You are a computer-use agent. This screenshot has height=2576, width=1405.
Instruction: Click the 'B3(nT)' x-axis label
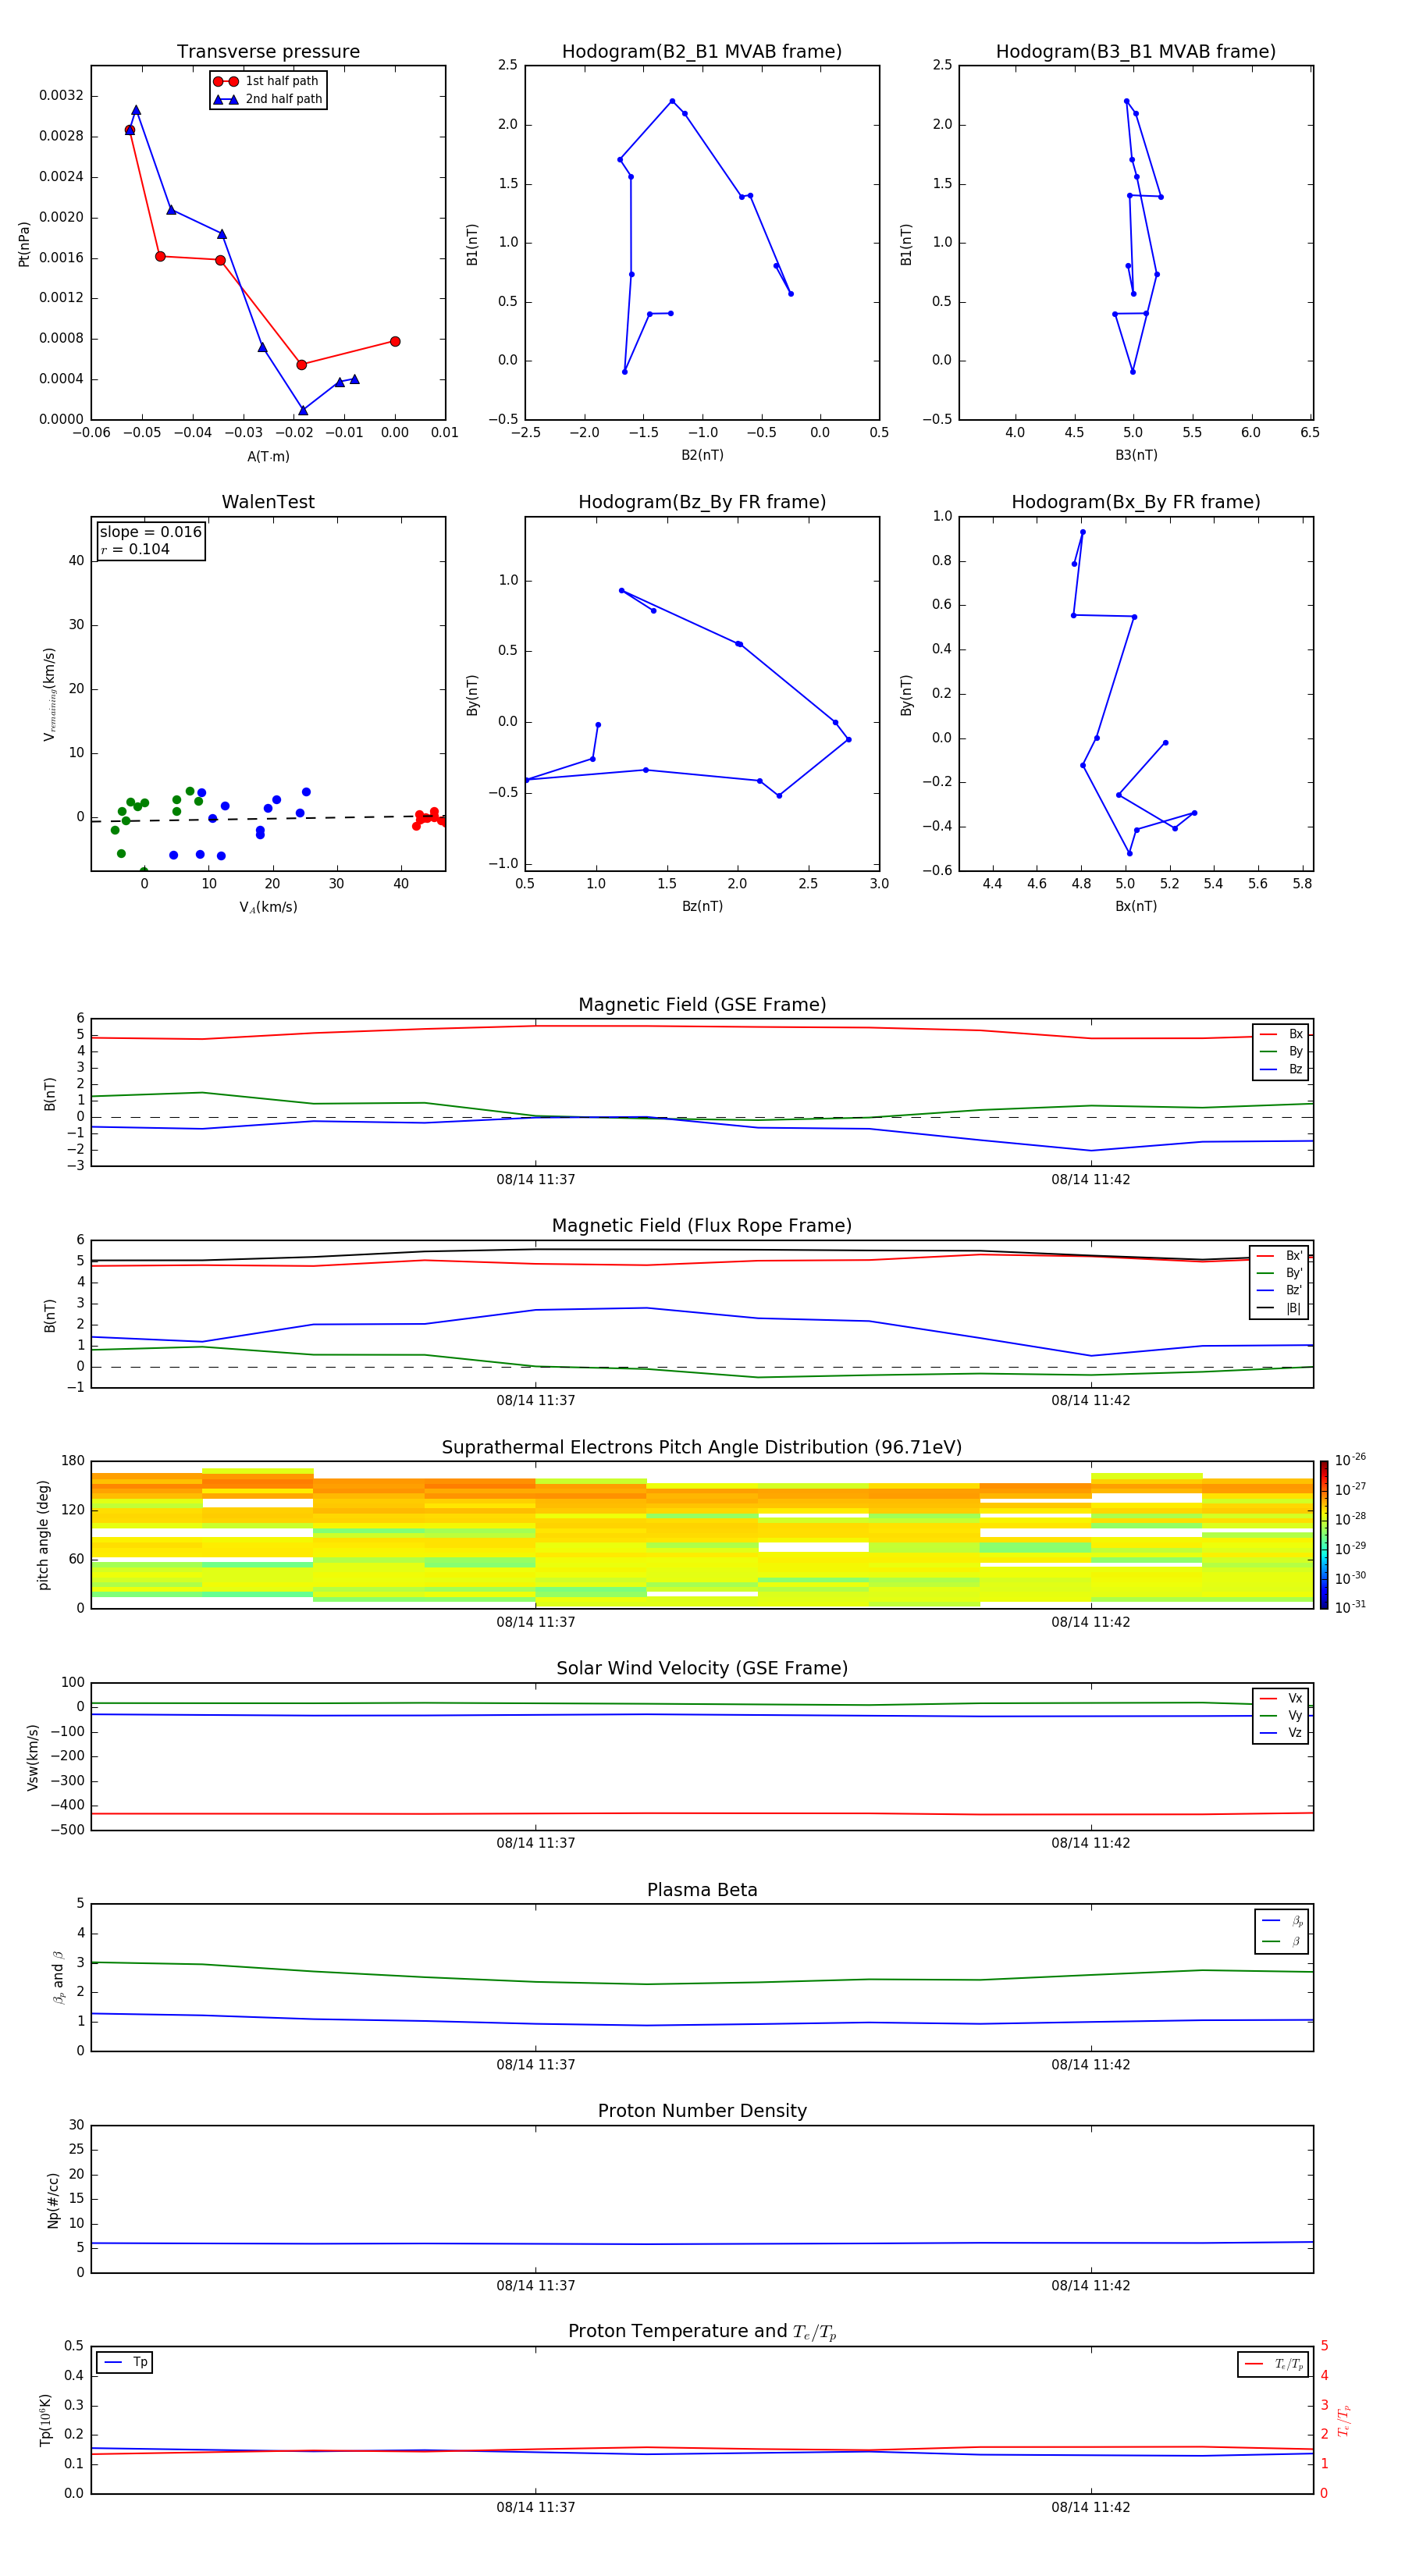pyautogui.click(x=1136, y=455)
